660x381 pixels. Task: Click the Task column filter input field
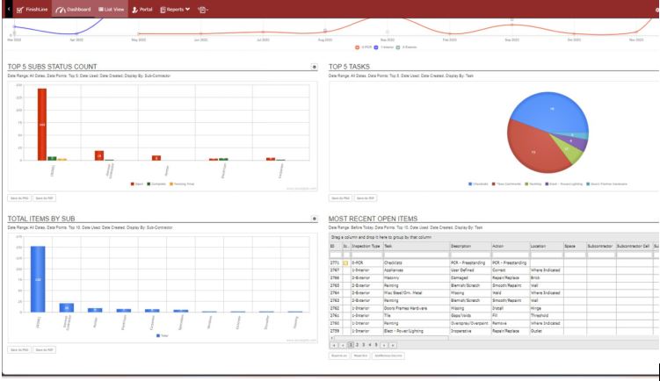pos(415,255)
